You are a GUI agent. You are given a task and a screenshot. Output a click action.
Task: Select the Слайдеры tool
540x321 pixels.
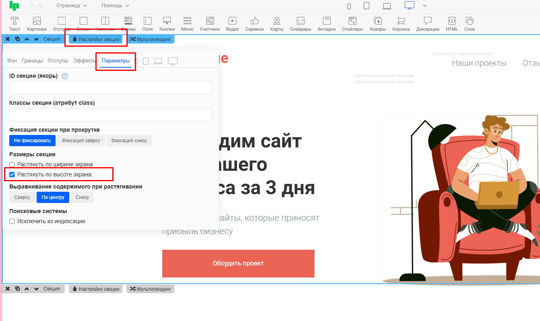pos(300,24)
